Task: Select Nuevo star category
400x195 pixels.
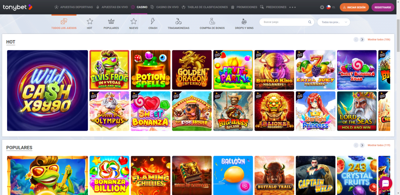Action: coord(134,24)
